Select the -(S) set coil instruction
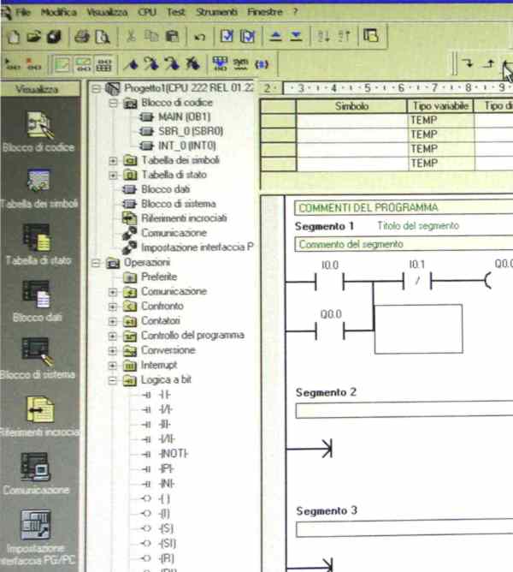 pyautogui.click(x=166, y=527)
